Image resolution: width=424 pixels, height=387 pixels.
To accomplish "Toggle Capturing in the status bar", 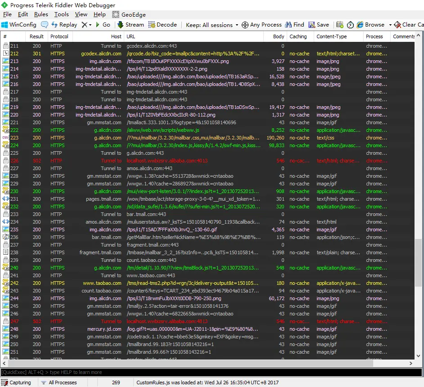I will click(x=16, y=382).
